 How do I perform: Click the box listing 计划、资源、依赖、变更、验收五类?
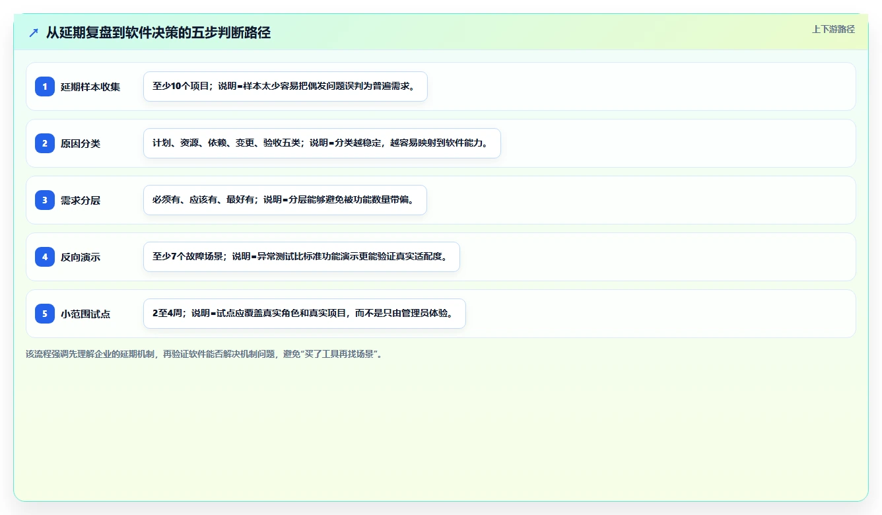click(x=322, y=143)
